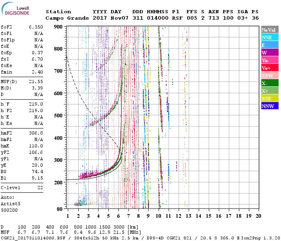Select the Campo Grande station name

(66, 18)
